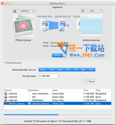Click the photos backup folder icon
The height and width of the screenshot is (125, 116).
point(91,25)
